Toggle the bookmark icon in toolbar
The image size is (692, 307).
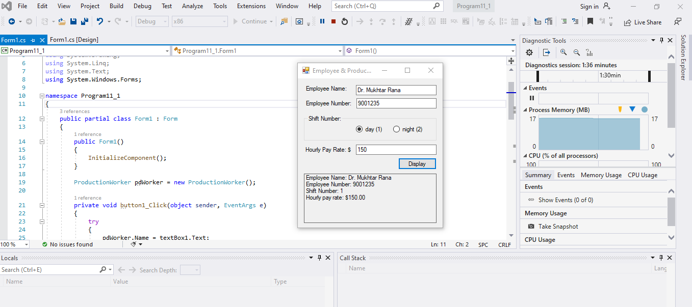[590, 22]
